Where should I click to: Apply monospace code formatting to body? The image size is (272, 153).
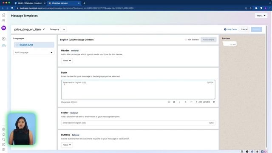click(191, 102)
